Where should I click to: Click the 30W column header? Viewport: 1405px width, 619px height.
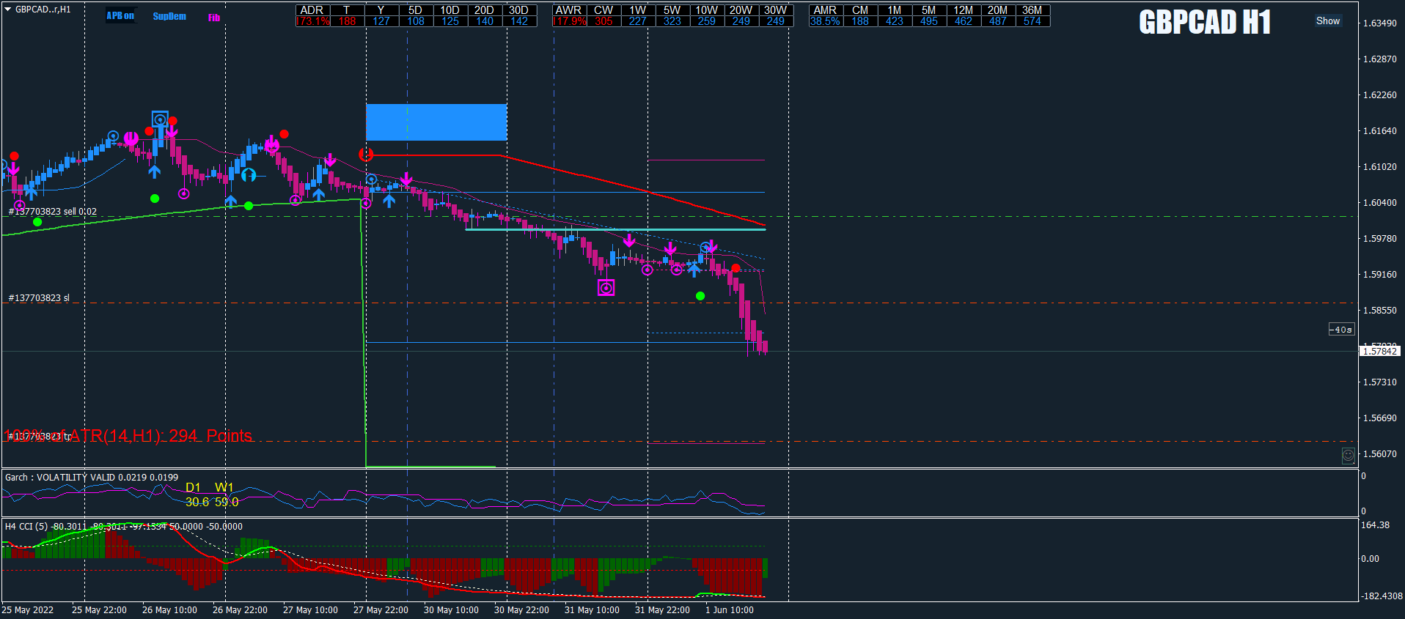pos(776,10)
